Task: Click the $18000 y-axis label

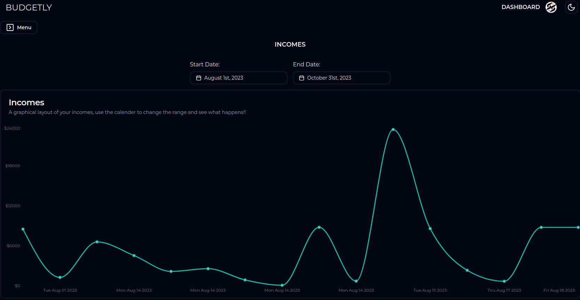Action: [x=13, y=166]
